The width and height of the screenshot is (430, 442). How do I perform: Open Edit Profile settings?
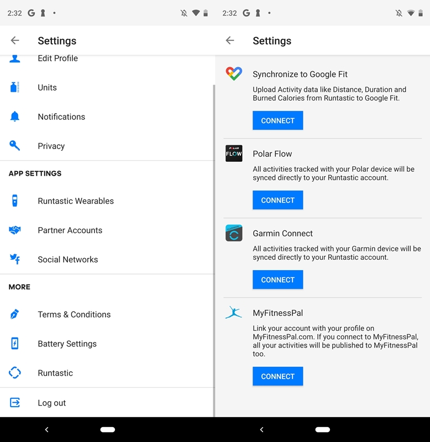tap(107, 59)
